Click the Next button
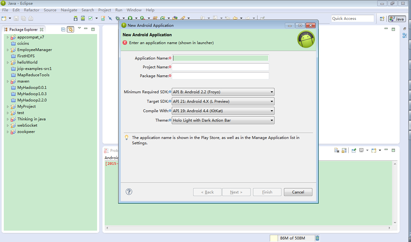411x242 pixels. tap(236, 192)
